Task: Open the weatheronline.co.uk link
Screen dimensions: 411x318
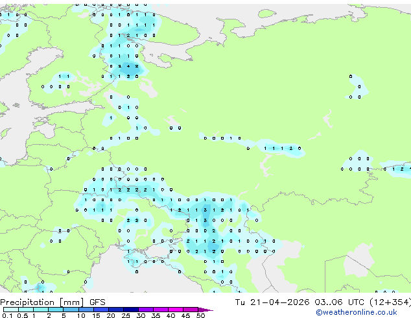Action: point(357,312)
